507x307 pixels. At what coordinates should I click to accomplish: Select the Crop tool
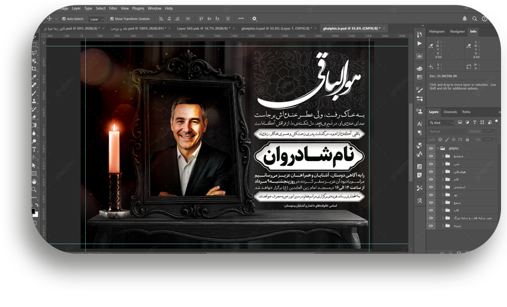click(34, 69)
